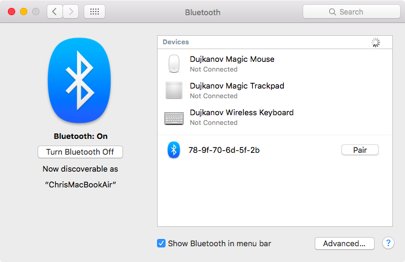The height and width of the screenshot is (262, 405).
Task: Click Bluetooth icon beside 78-9f-70-6d-5f-2b
Action: (174, 150)
